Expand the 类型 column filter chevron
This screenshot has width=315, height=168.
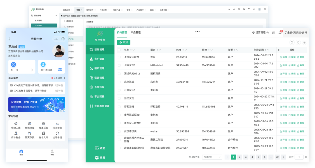coord(237,50)
